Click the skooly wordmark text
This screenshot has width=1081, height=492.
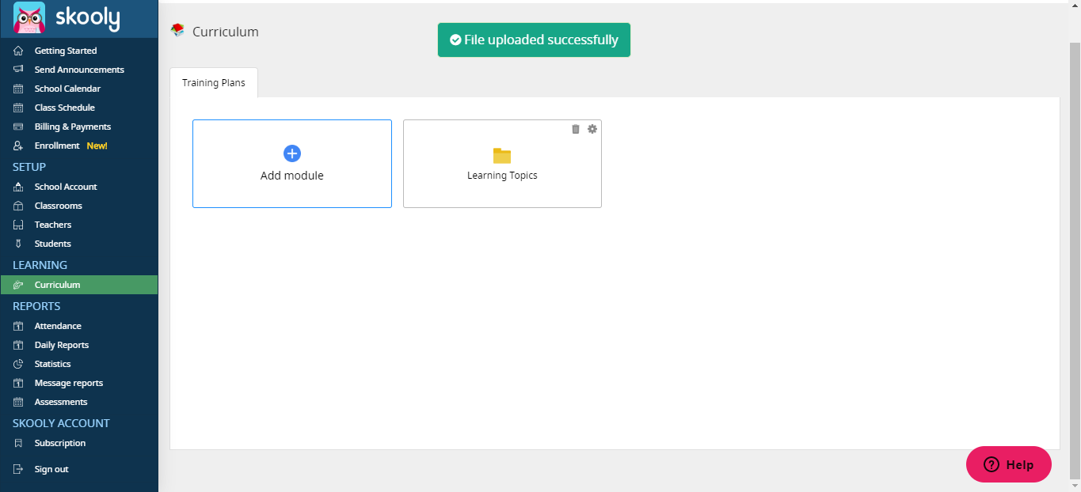87,17
